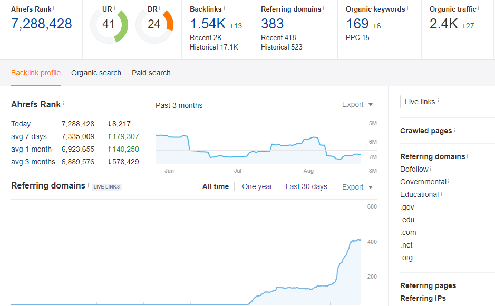Click info icon next to Ahrefs Rank header
The width and height of the screenshot is (495, 306).
(x=54, y=8)
